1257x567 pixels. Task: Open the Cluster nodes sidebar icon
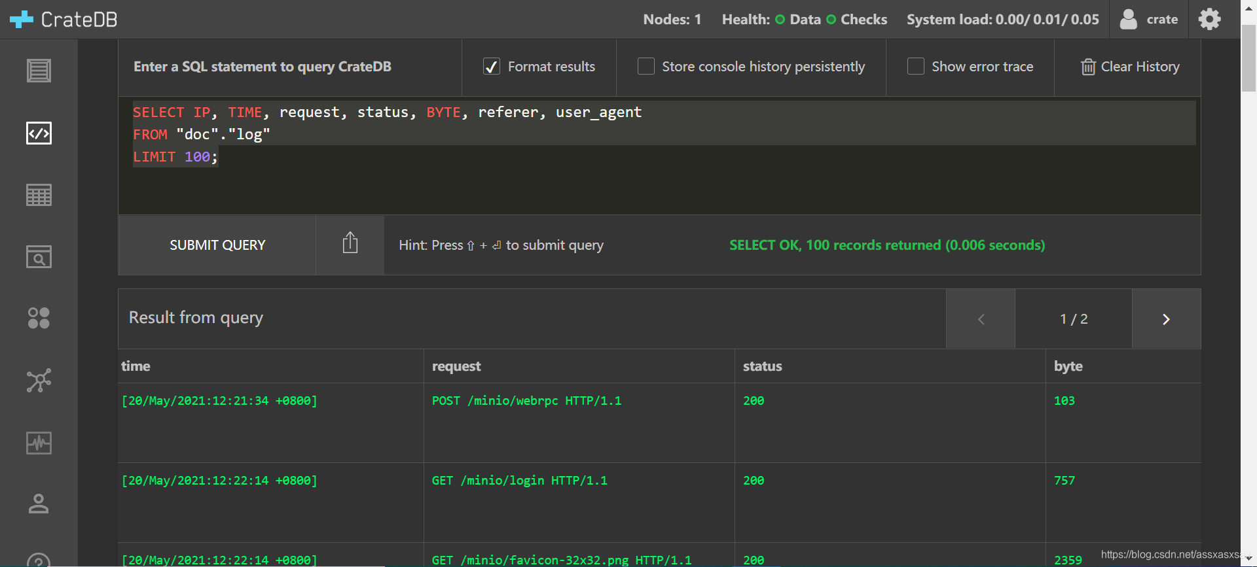39,380
